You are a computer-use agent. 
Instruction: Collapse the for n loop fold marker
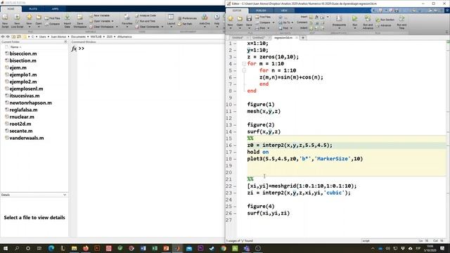(244, 70)
